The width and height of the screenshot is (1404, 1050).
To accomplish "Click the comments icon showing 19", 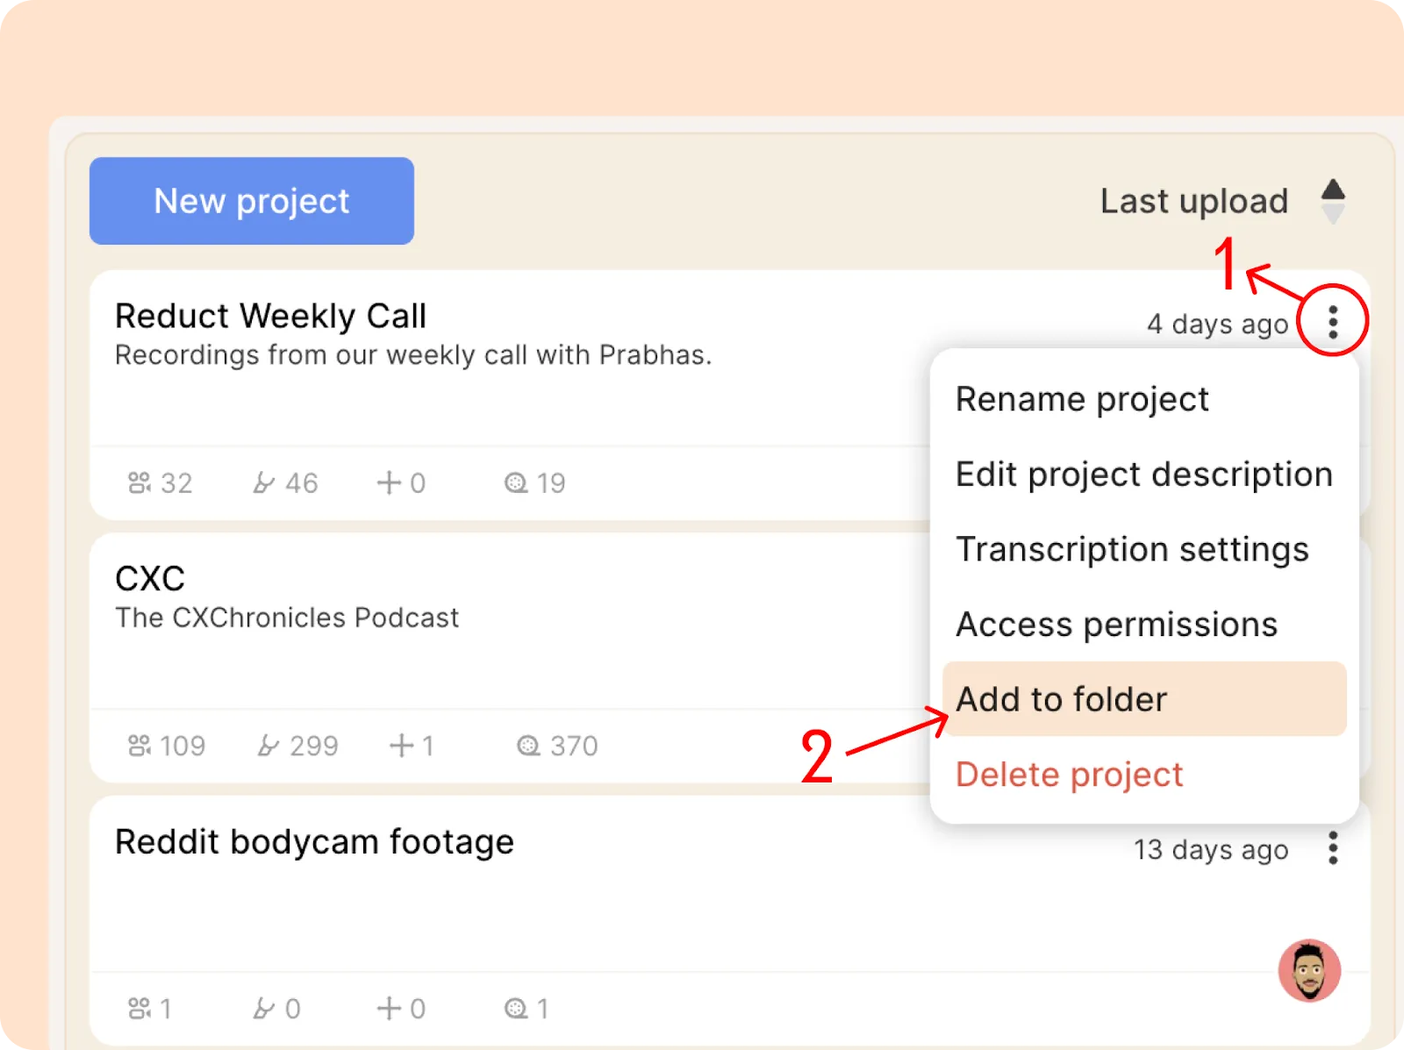I will click(516, 482).
